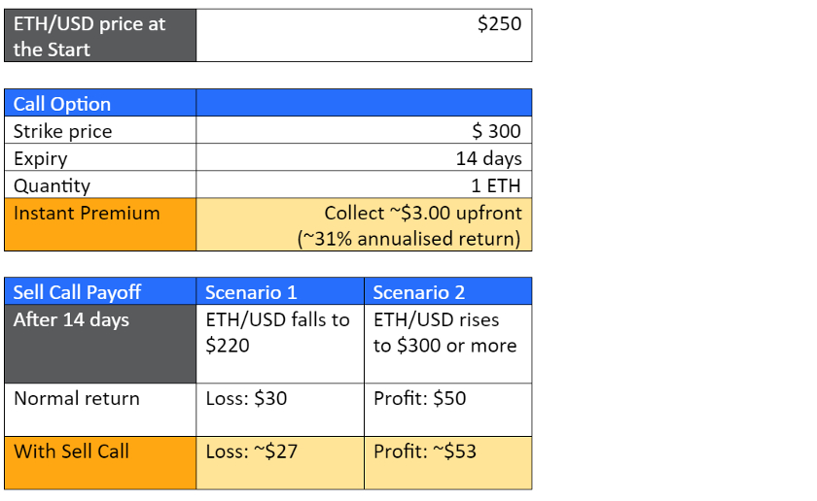817x501 pixels.
Task: Click the orange Instant Premium cell
Action: point(100,225)
